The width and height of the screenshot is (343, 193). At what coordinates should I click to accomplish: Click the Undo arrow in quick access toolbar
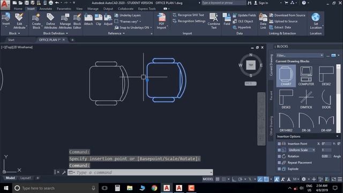(57, 3)
